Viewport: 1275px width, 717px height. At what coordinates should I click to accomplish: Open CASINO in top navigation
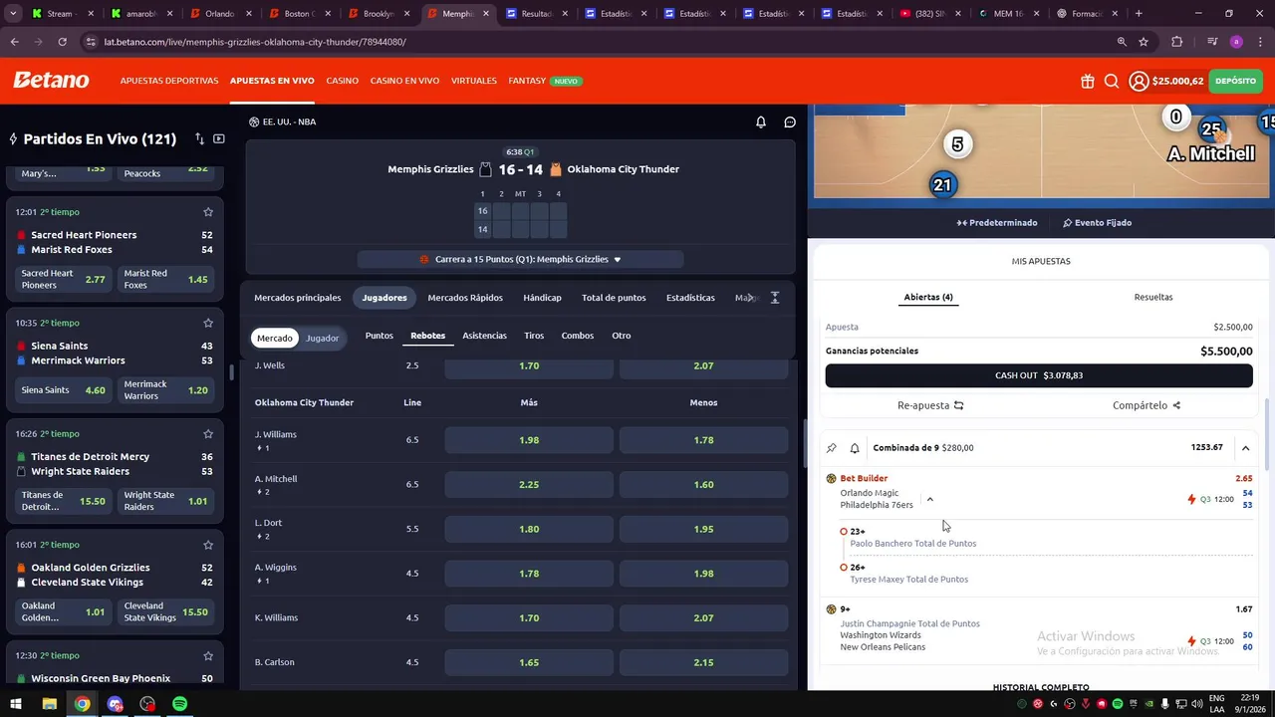(342, 81)
